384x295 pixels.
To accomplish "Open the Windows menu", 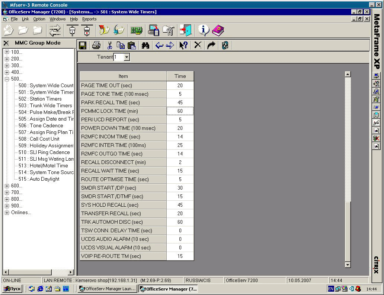I will [58, 19].
